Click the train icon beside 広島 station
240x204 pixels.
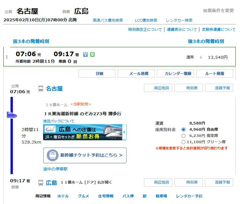tap(41, 183)
